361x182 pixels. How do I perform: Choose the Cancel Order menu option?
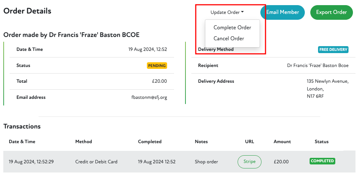[228, 38]
